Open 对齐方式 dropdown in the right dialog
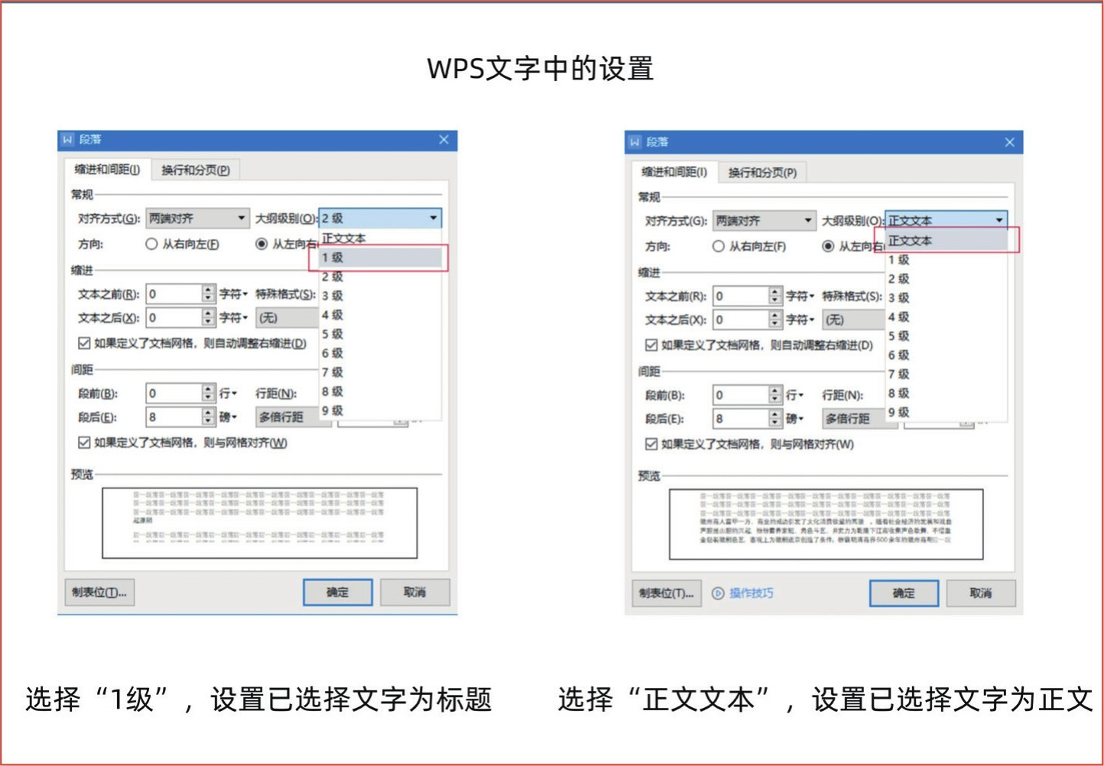 coord(764,221)
